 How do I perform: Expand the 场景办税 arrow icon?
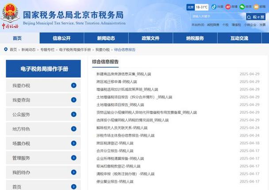click(74, 143)
